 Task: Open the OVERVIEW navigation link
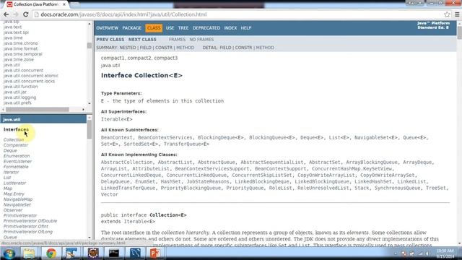pyautogui.click(x=108, y=28)
